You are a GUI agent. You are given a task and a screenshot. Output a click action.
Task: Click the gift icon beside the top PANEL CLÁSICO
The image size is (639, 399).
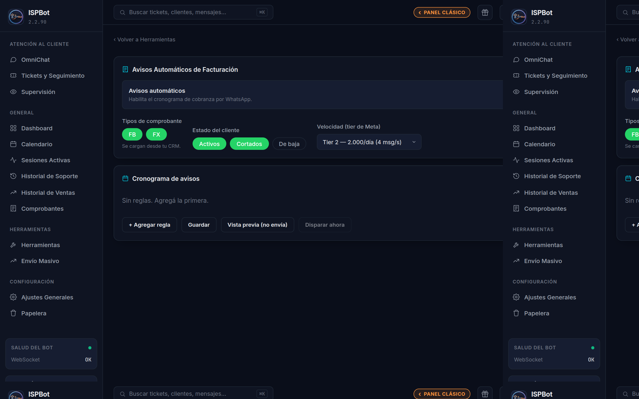click(485, 12)
